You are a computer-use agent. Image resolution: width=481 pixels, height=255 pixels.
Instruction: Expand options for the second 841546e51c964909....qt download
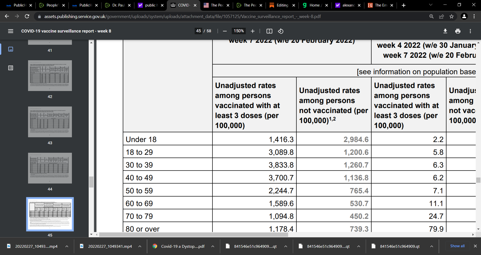(358, 246)
